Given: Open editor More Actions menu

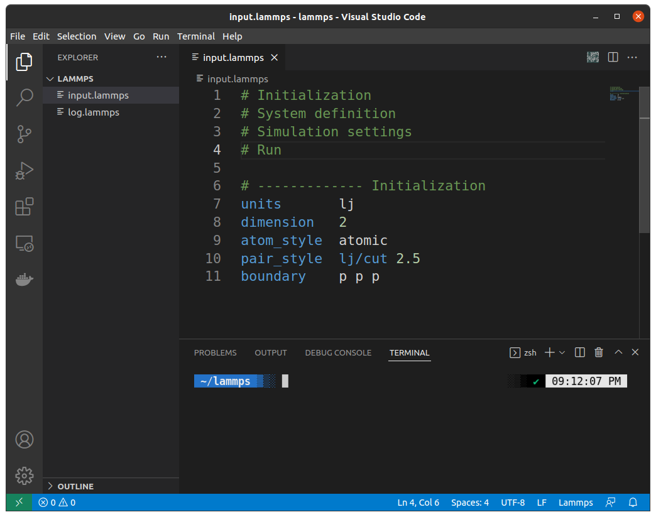Looking at the screenshot, I should click(632, 57).
